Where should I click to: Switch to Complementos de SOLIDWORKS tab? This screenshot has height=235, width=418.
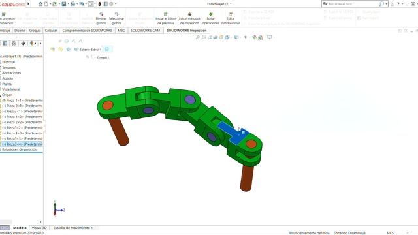[87, 31]
